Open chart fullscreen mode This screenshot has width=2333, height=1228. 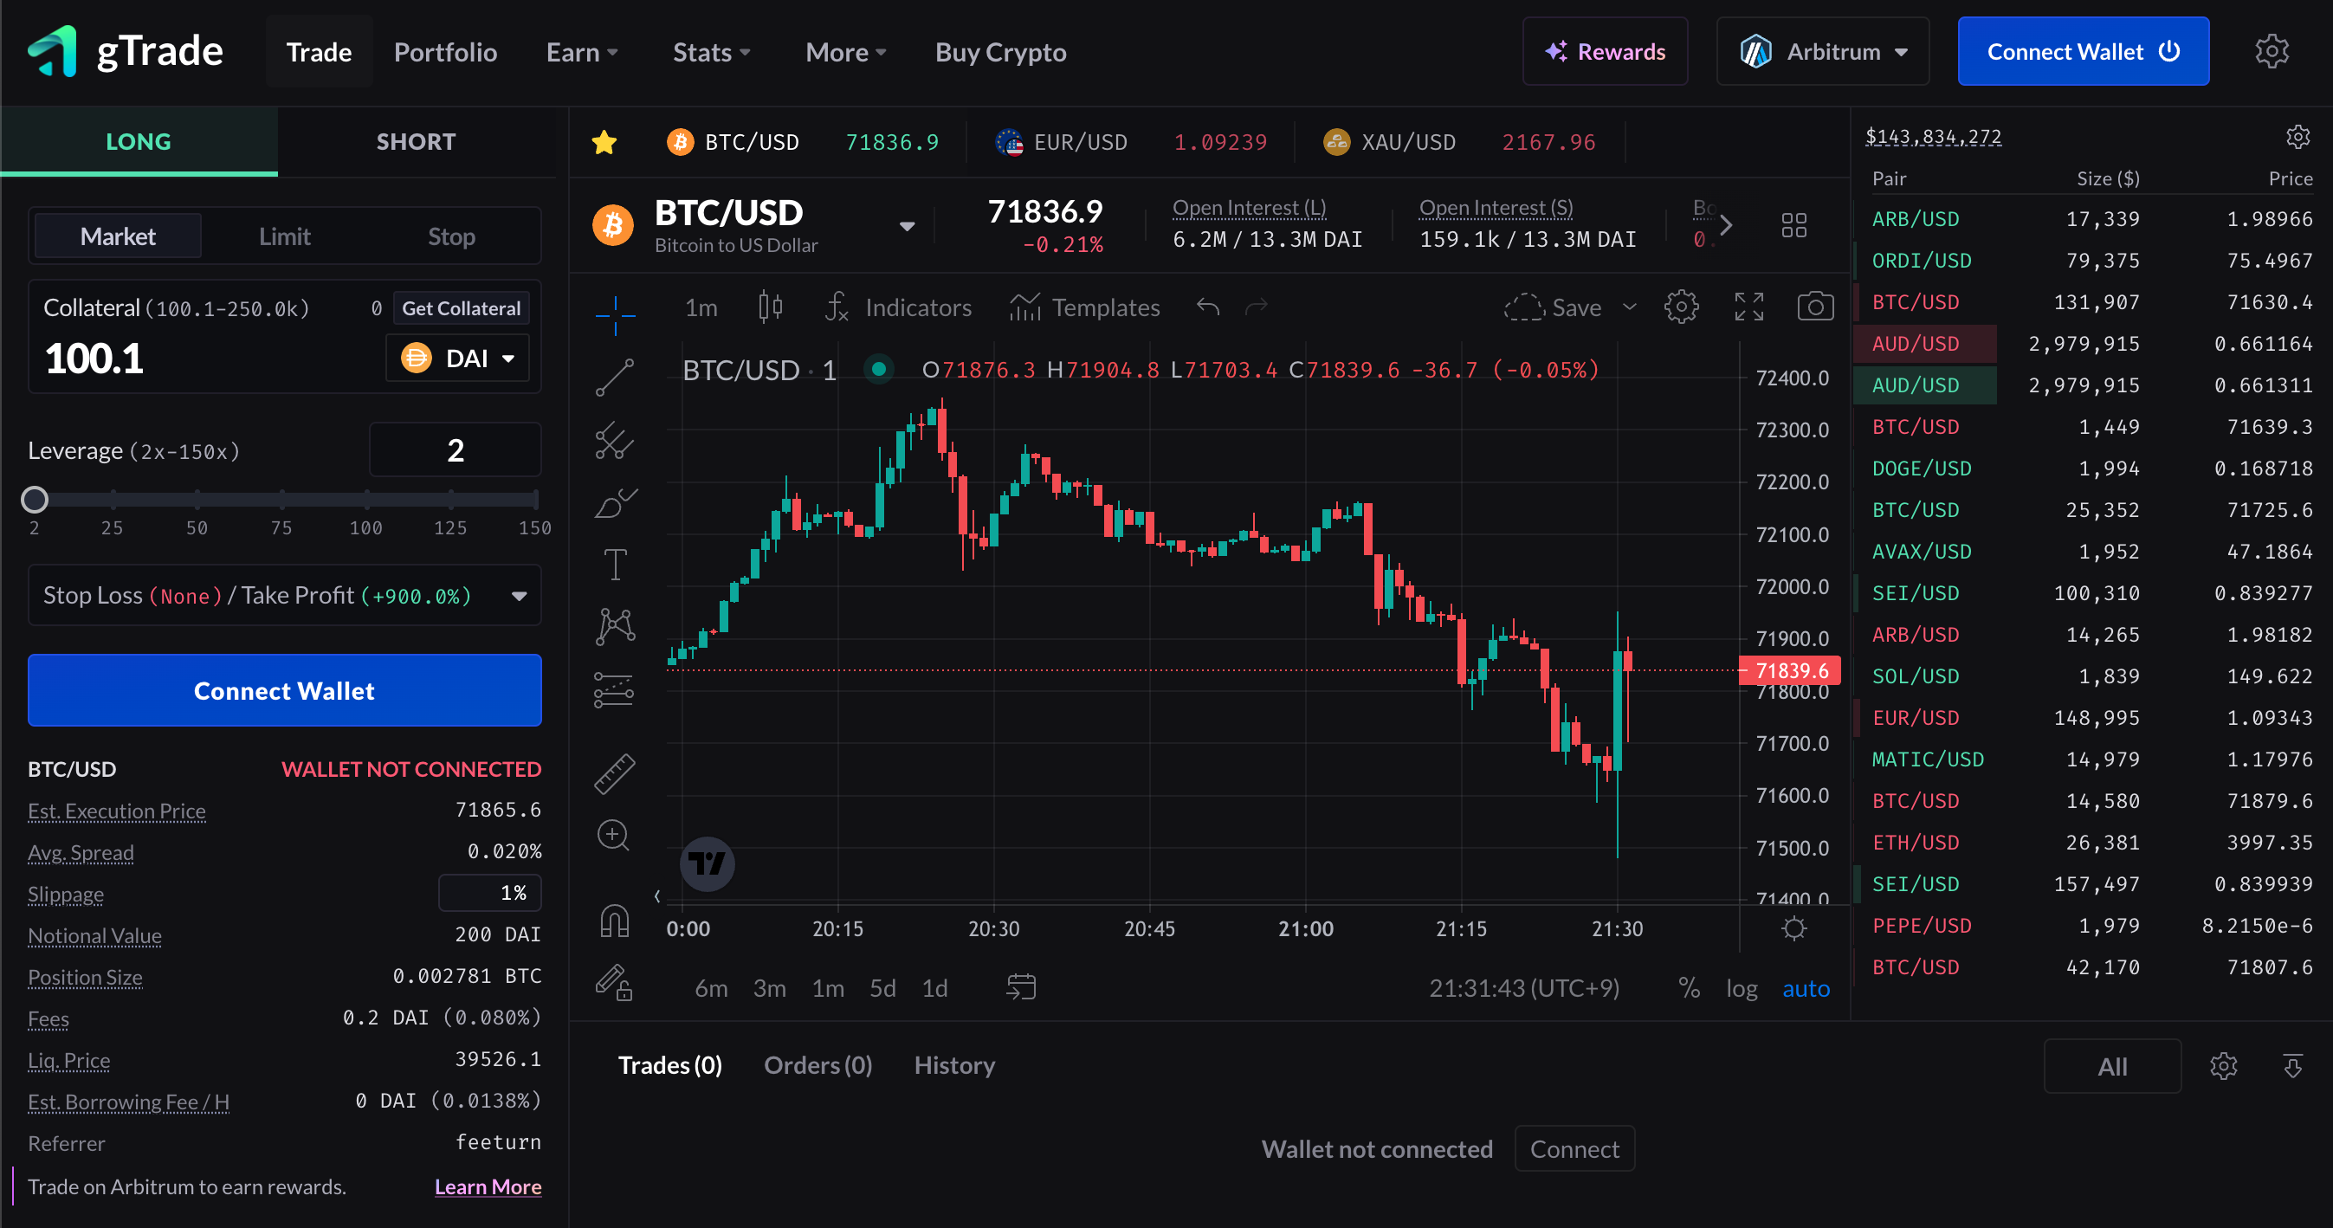point(1748,307)
